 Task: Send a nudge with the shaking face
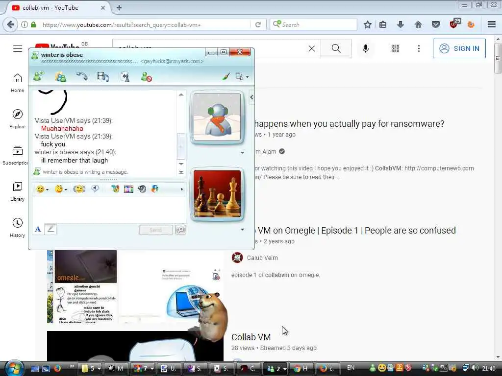point(79,189)
